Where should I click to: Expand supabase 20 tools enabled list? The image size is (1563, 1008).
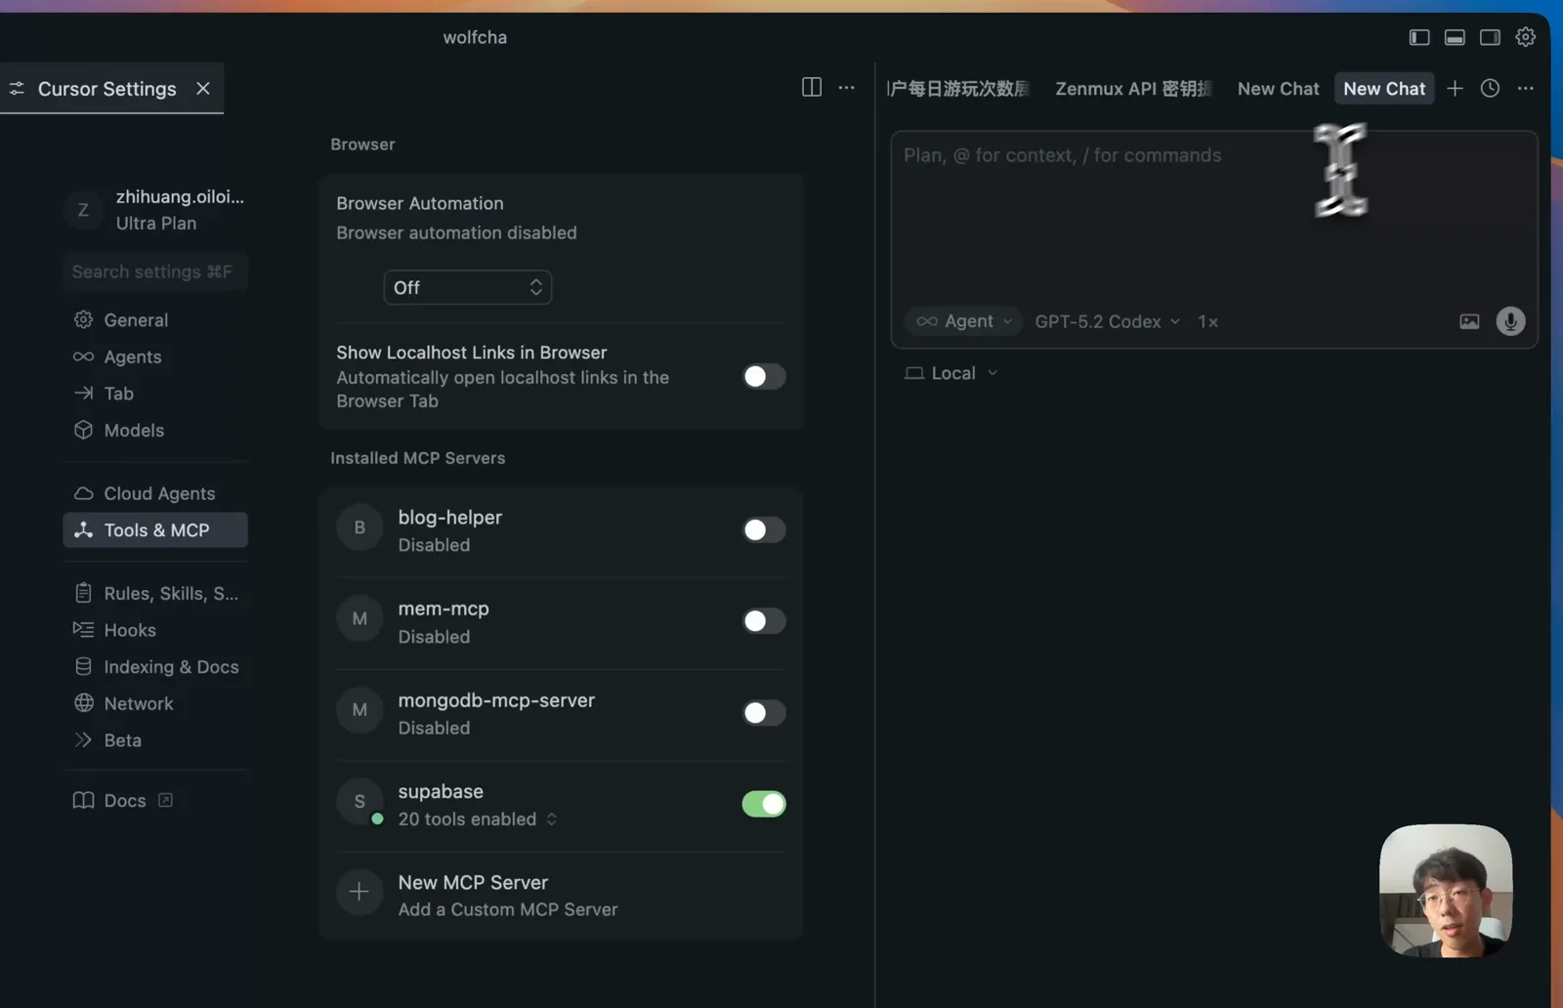[x=478, y=819]
